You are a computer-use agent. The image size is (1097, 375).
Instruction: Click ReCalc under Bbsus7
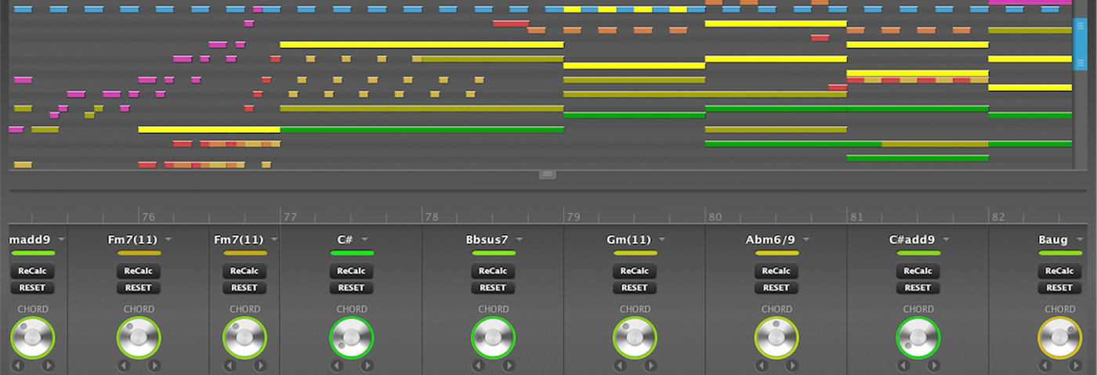point(494,271)
